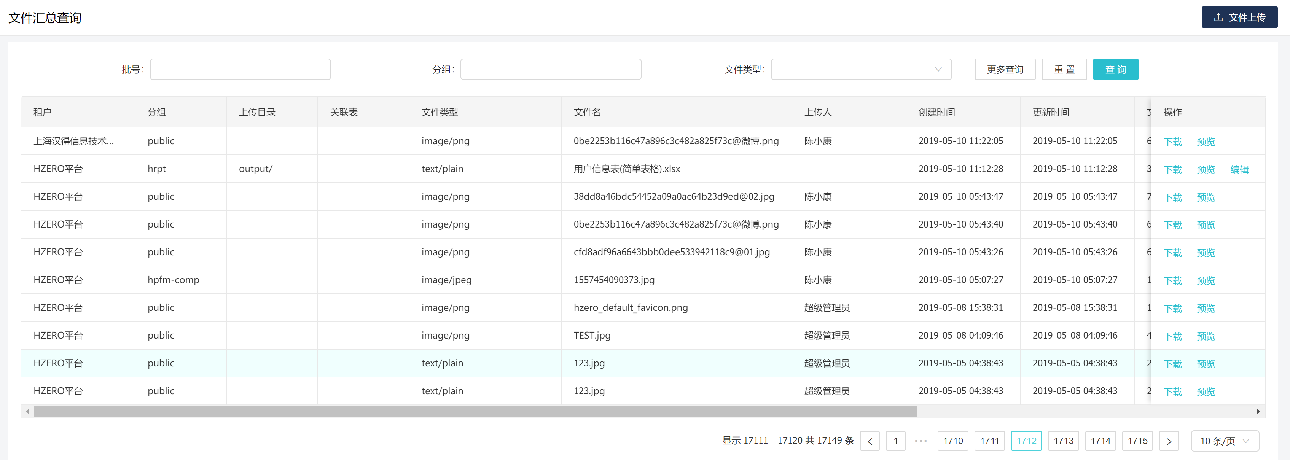Image resolution: width=1290 pixels, height=460 pixels.
Task: Download hzero_default_favicon.png
Action: [1172, 308]
